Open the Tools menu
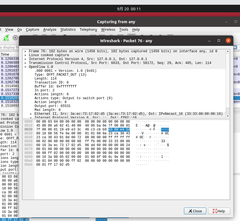The height and width of the screenshot is (221, 240). pyautogui.click(x=123, y=29)
